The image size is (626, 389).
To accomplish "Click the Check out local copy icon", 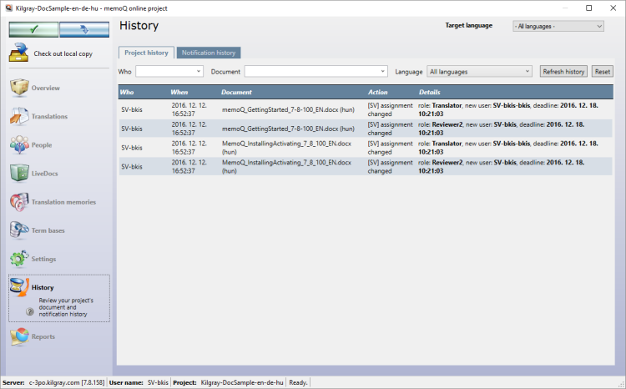I will coord(19,54).
